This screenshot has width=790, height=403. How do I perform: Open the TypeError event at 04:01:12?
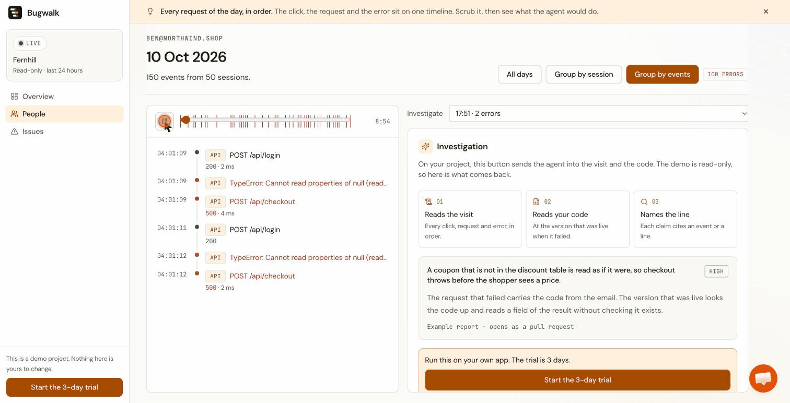pyautogui.click(x=272, y=257)
